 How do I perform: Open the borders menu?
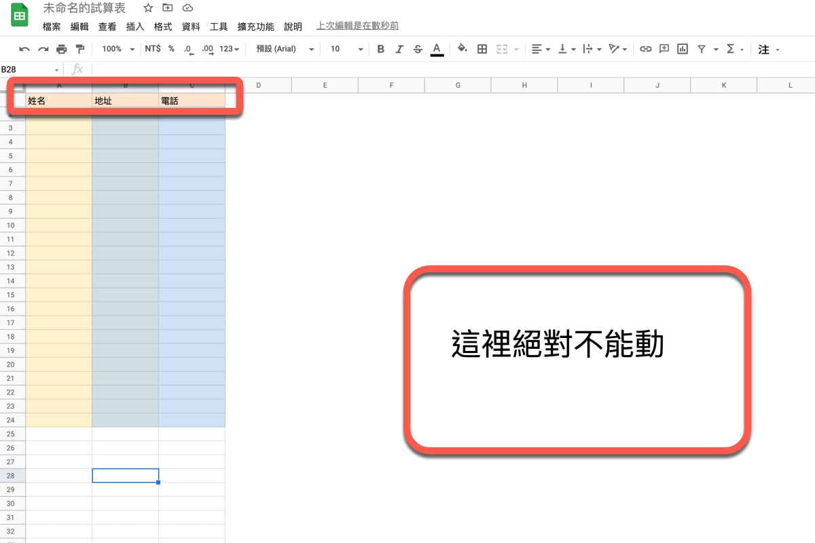pyautogui.click(x=481, y=49)
